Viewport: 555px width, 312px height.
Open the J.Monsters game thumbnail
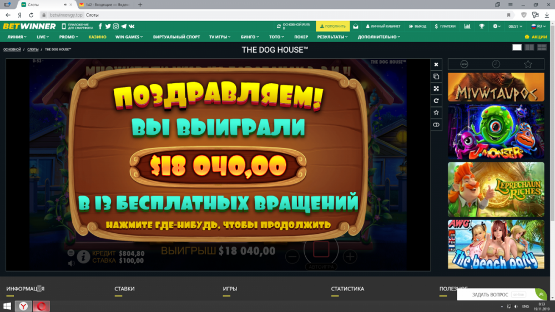point(496,131)
